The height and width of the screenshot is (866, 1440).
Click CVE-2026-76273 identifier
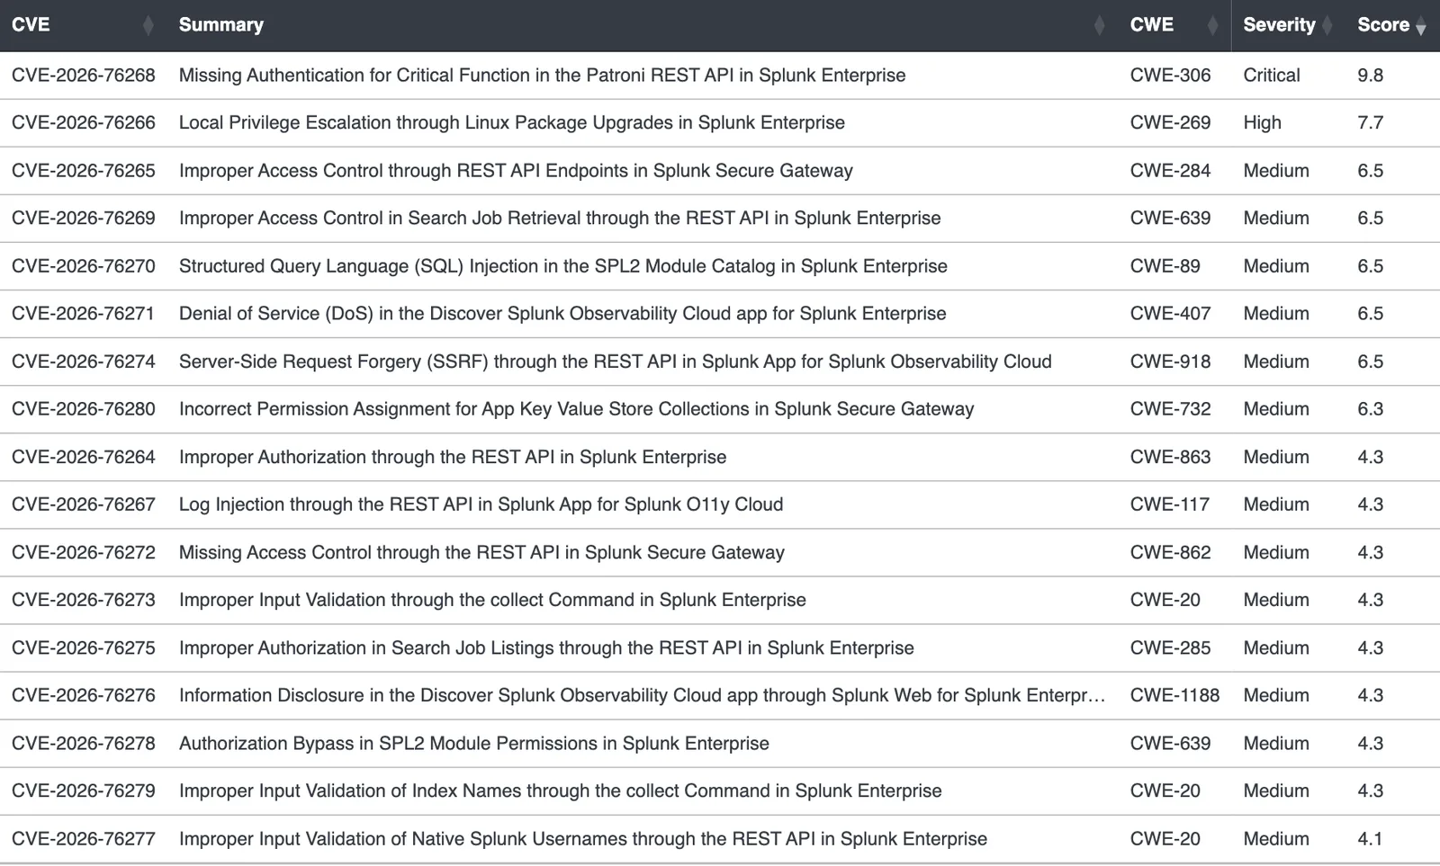(x=84, y=600)
